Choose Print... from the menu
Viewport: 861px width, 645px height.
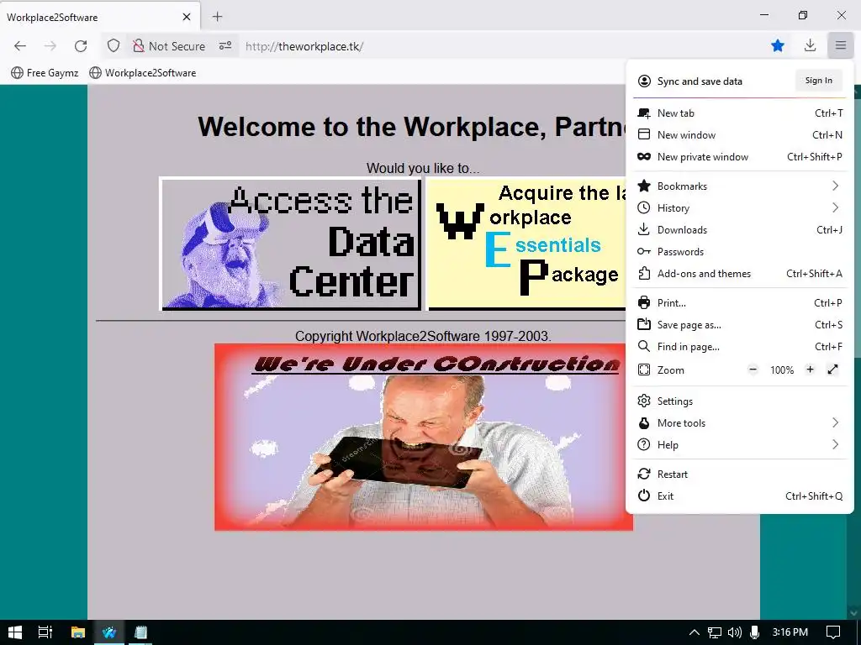pyautogui.click(x=740, y=302)
